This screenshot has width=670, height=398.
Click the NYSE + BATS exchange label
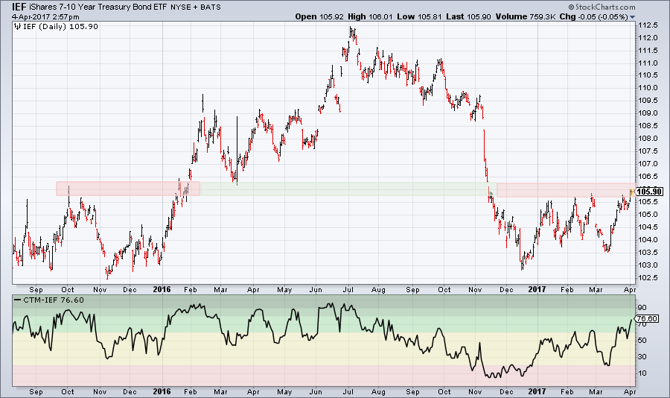tap(196, 7)
